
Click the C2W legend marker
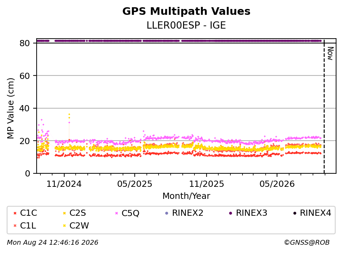(64, 226)
